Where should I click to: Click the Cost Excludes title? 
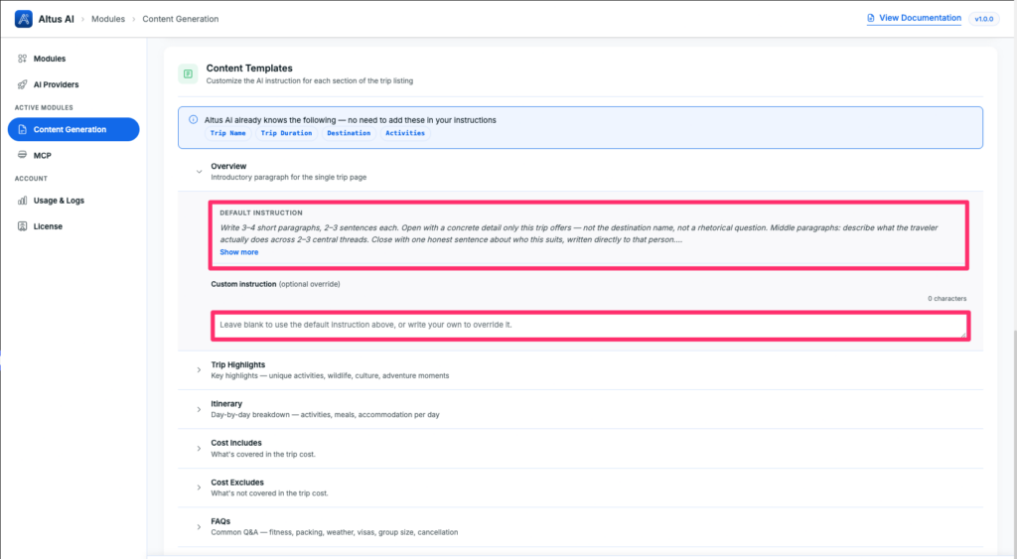(237, 483)
